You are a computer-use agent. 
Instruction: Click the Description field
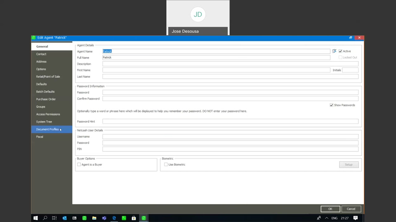230,64
